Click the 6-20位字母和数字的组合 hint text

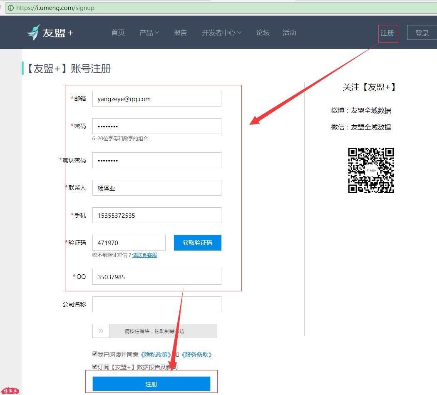coord(120,139)
